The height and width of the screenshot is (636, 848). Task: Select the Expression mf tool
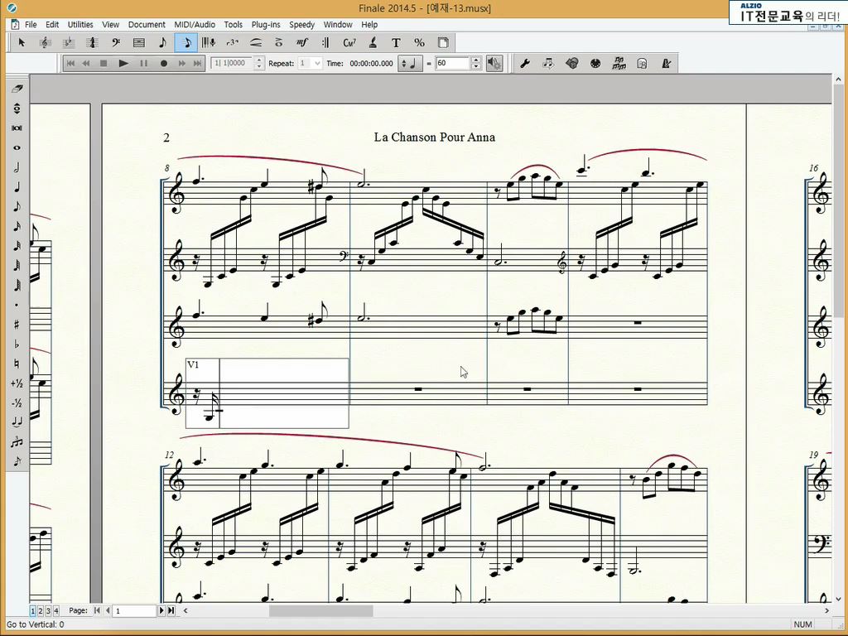(302, 42)
